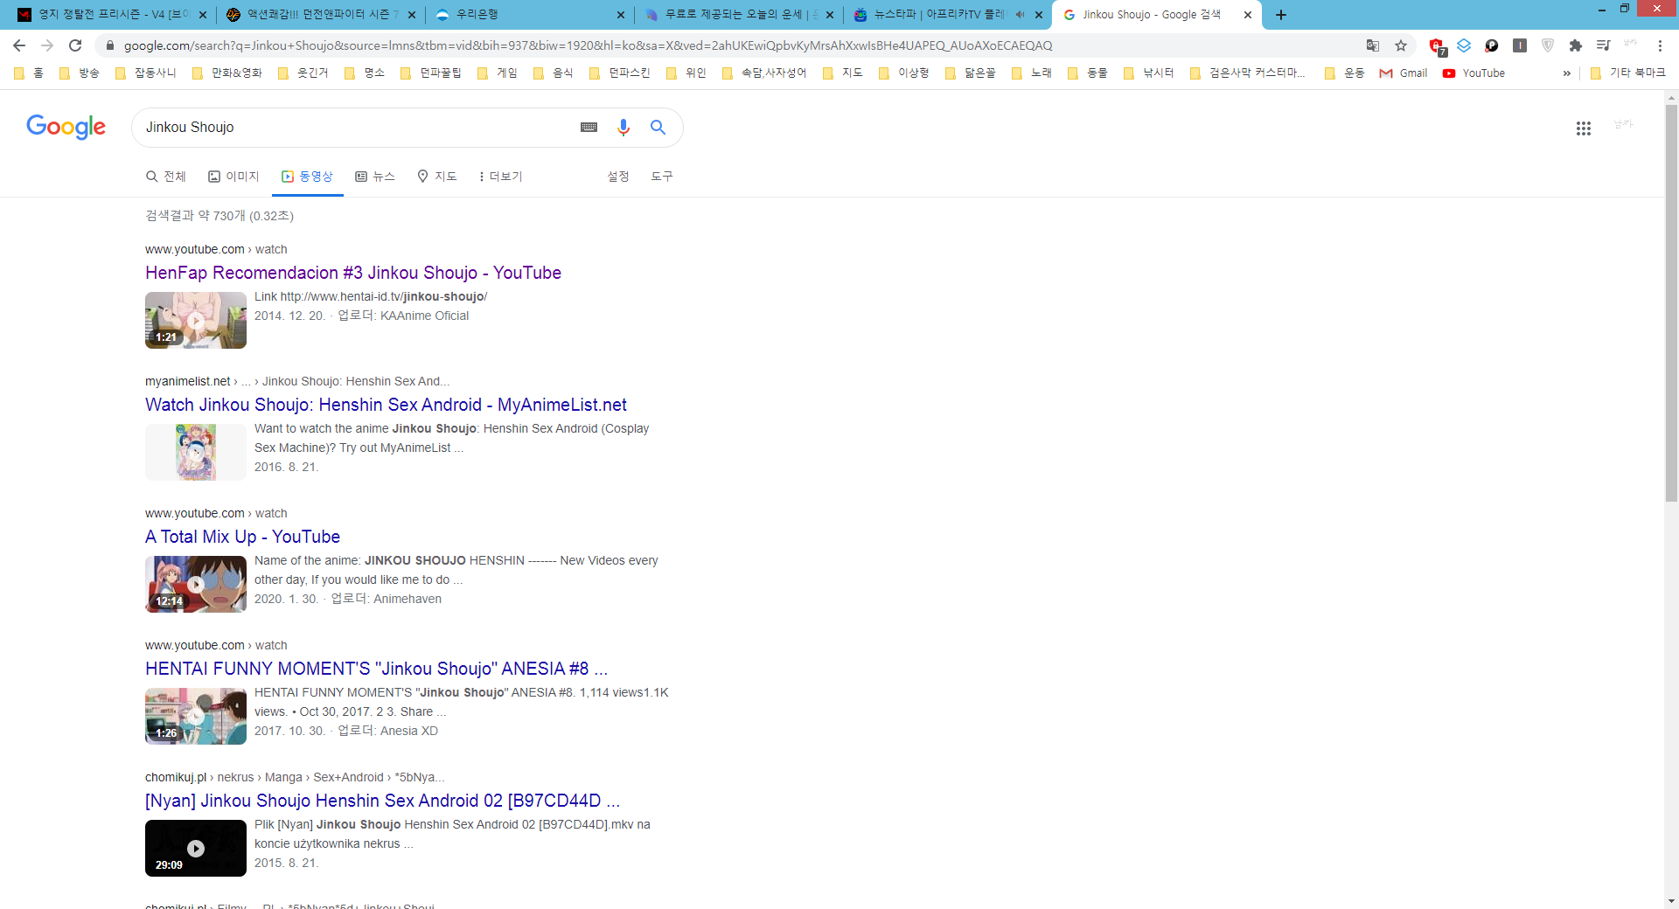Close the 우리은행 tab
The image size is (1679, 909).
pyautogui.click(x=620, y=15)
